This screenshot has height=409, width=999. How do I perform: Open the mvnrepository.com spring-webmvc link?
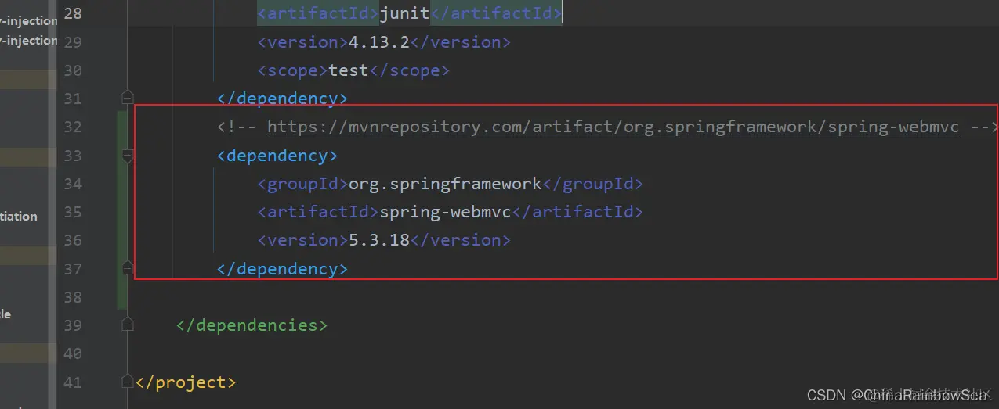[613, 127]
